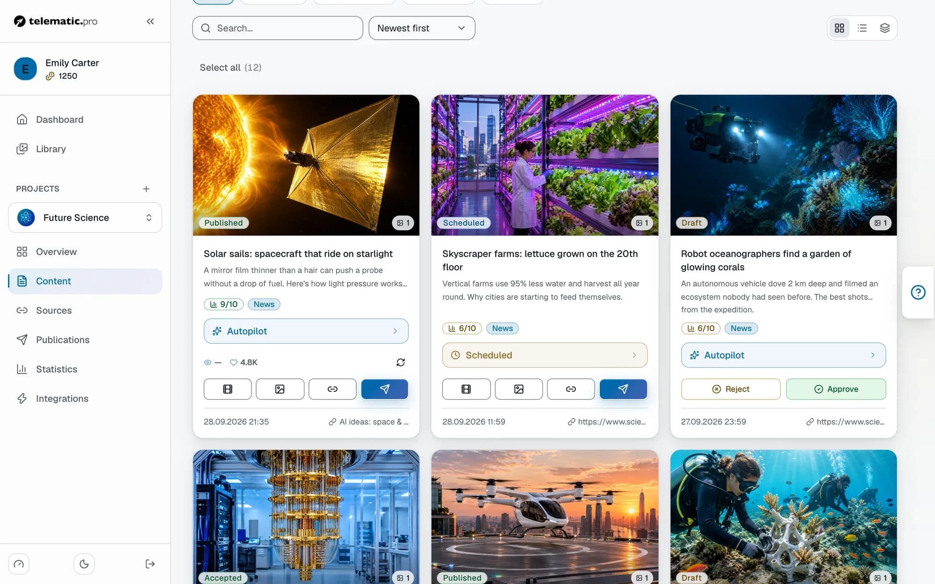Select the active Content menu item
This screenshot has height=584, width=935.
(x=85, y=281)
